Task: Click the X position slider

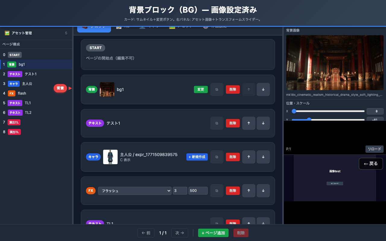Action: click(328, 111)
